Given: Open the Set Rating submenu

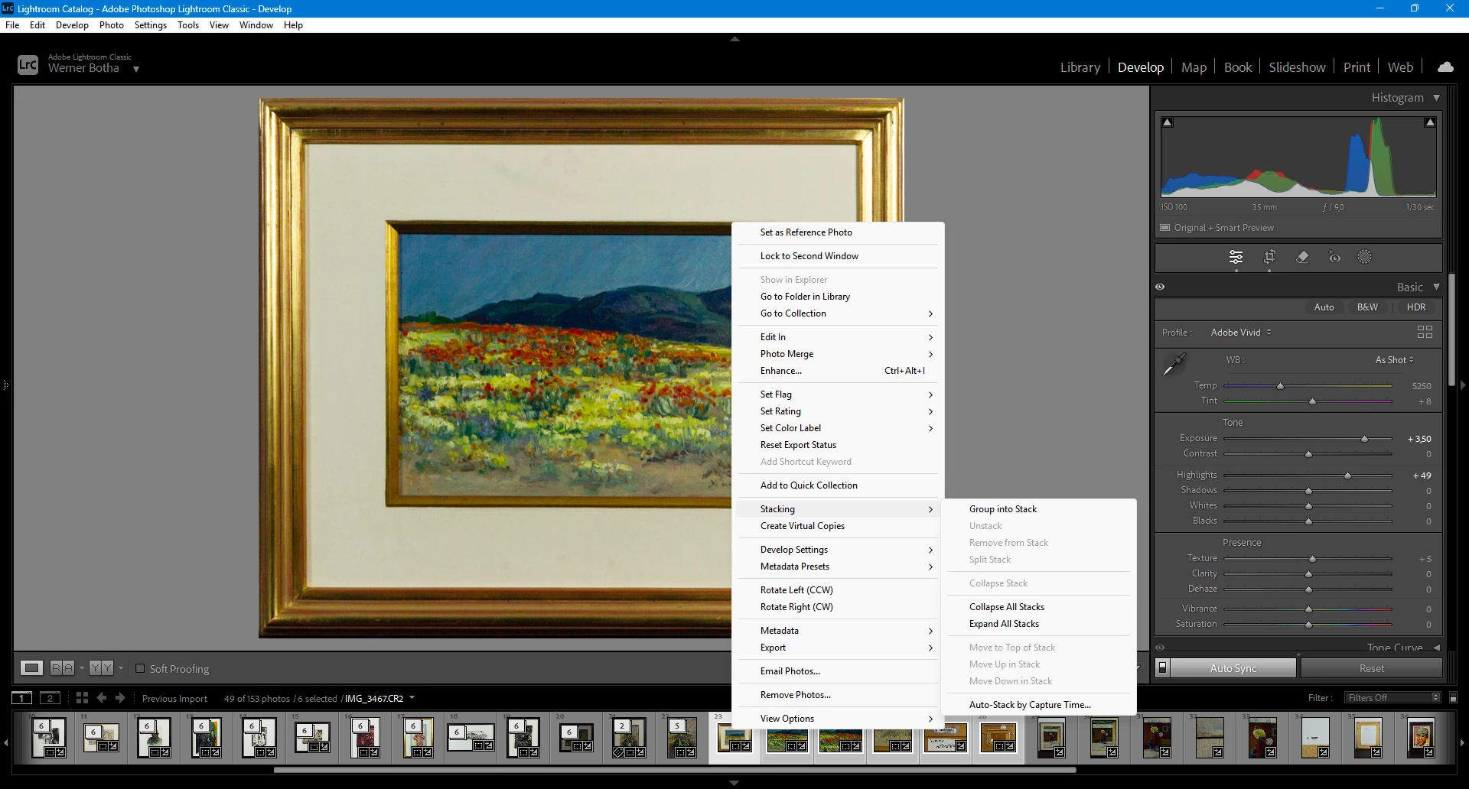Looking at the screenshot, I should click(x=838, y=411).
